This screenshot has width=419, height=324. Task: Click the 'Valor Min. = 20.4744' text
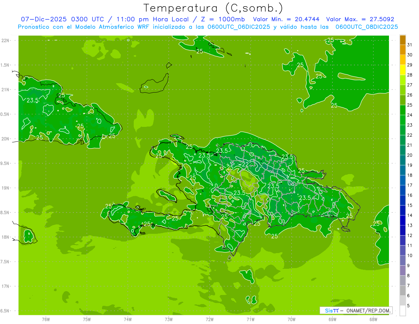[x=287, y=19]
